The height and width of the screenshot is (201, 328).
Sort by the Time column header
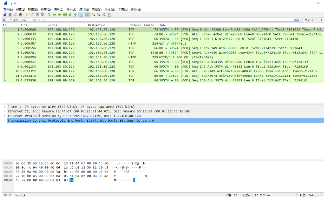point(33,25)
